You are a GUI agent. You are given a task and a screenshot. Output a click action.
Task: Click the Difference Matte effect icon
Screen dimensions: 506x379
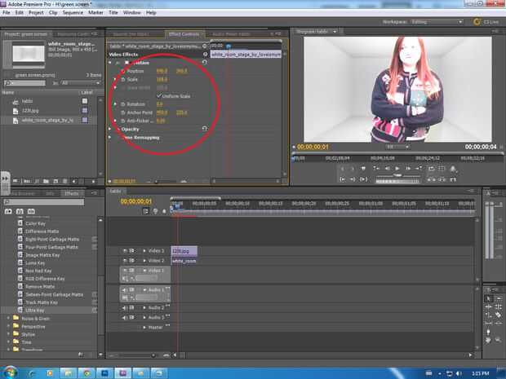(x=20, y=231)
